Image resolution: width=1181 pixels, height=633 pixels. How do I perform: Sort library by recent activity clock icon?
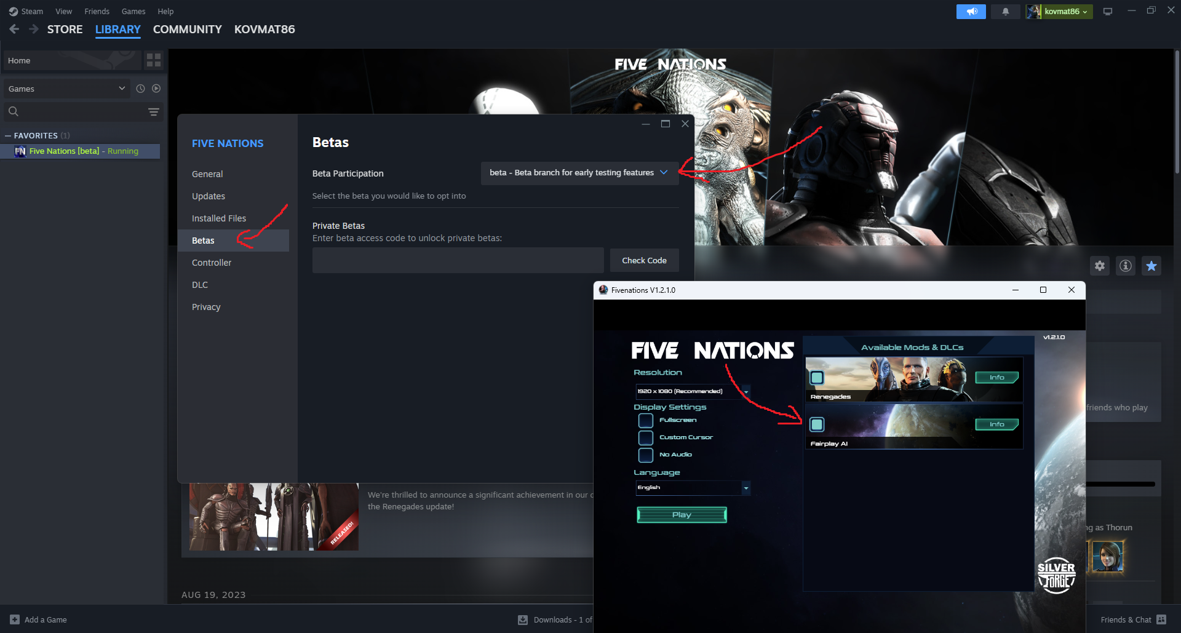pyautogui.click(x=140, y=89)
